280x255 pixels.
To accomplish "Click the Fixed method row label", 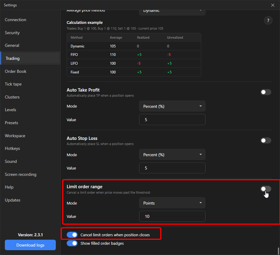I will pos(75,72).
